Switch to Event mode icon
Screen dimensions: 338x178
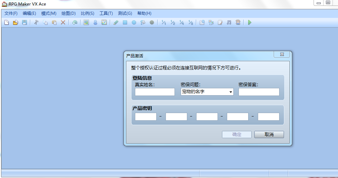point(95,22)
